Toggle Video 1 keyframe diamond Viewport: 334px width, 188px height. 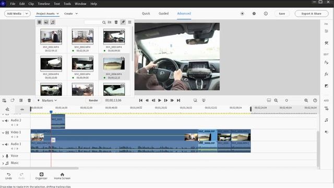coord(15,137)
